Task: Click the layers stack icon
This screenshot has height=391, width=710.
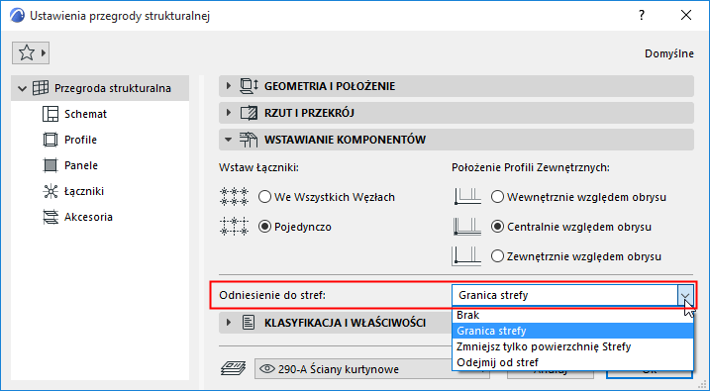Action: (233, 369)
